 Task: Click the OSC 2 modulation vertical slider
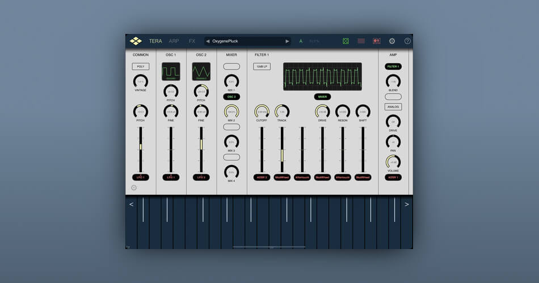point(201,149)
